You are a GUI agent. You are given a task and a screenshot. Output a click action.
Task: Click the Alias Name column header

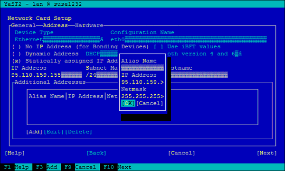point(47,96)
